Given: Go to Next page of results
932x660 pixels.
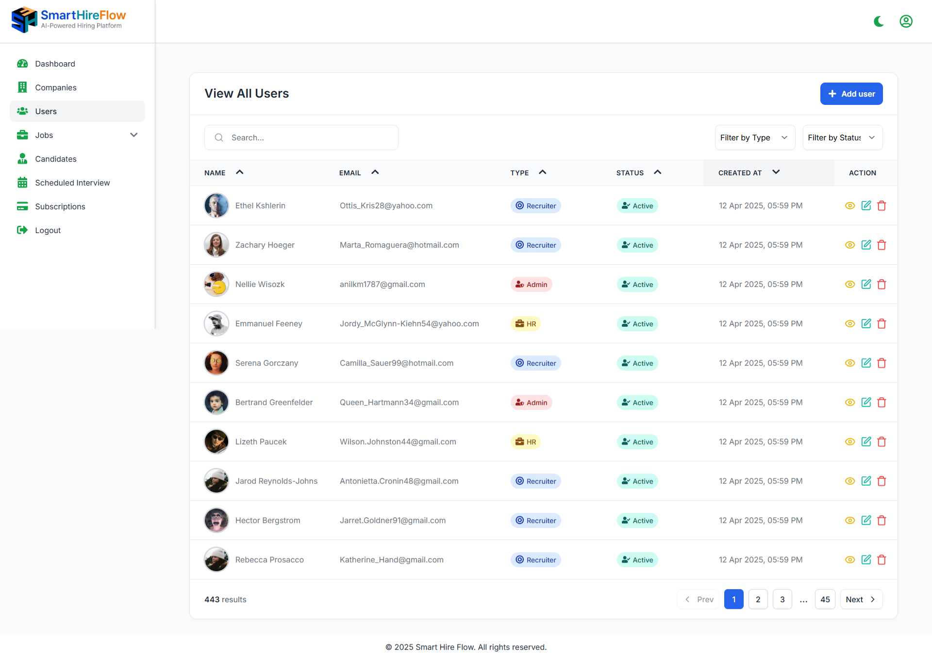Looking at the screenshot, I should (861, 599).
